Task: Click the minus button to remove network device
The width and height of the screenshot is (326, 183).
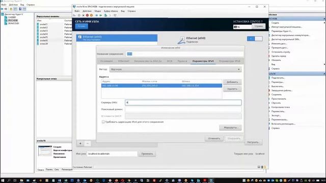Action: click(x=87, y=143)
